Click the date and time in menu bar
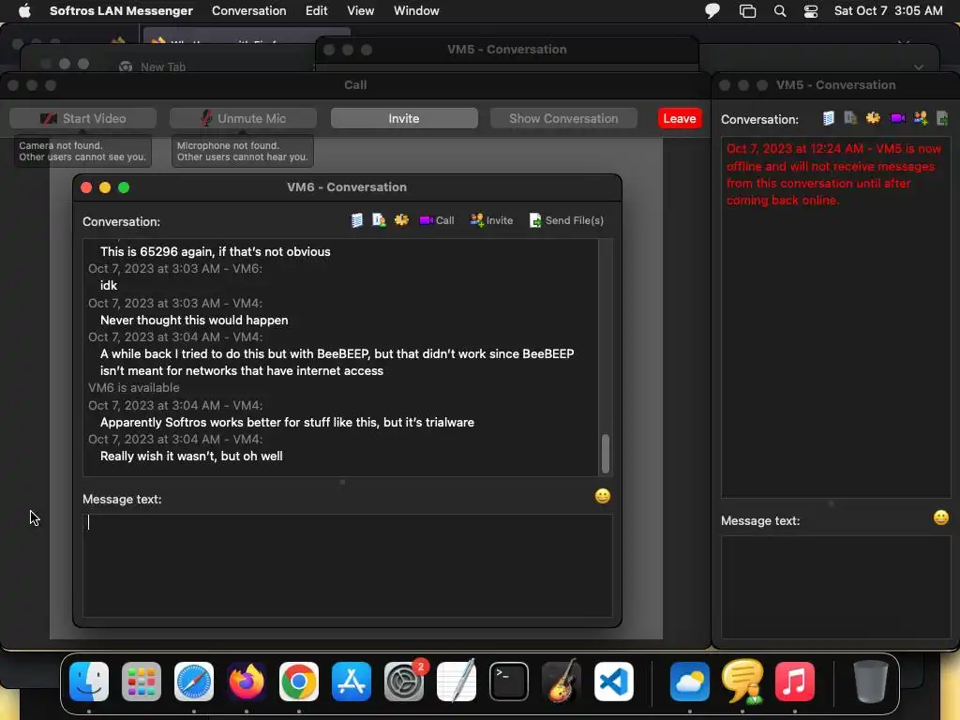 [x=889, y=11]
